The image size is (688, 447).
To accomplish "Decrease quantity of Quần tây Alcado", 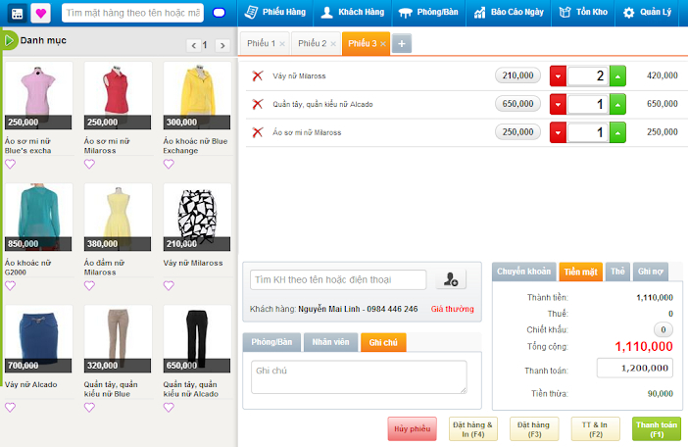I will click(558, 104).
